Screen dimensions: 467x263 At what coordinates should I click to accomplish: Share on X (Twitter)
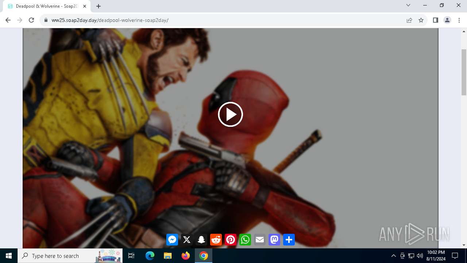[187, 240]
